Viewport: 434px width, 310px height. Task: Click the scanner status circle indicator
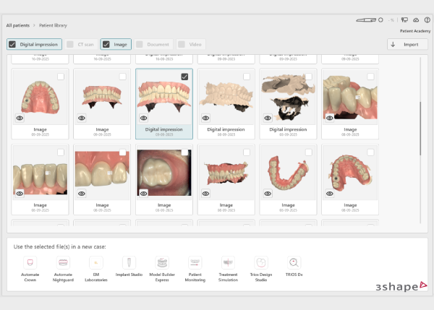pyautogui.click(x=381, y=20)
